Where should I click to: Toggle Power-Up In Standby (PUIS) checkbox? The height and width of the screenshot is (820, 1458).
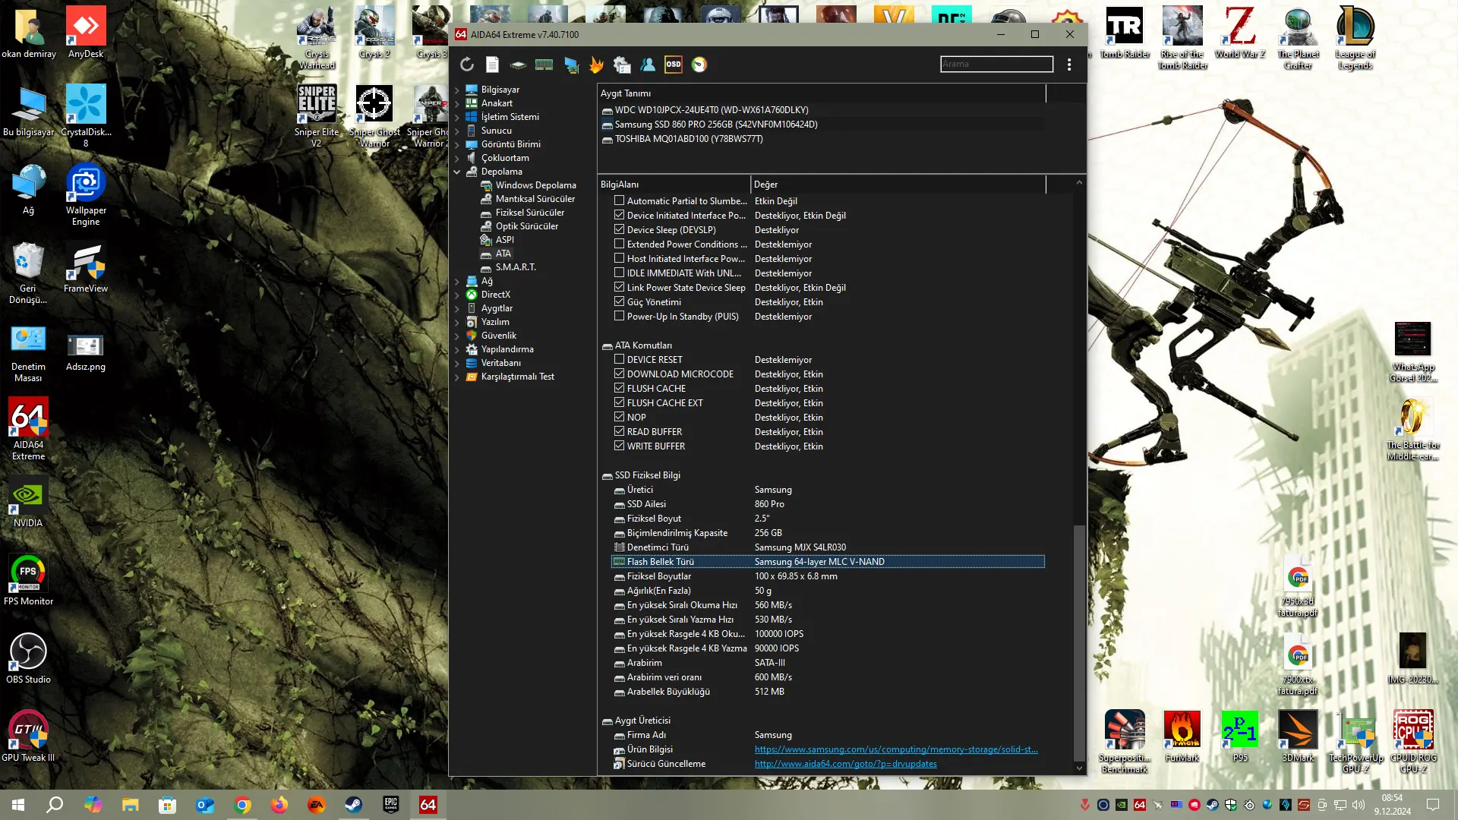619,317
